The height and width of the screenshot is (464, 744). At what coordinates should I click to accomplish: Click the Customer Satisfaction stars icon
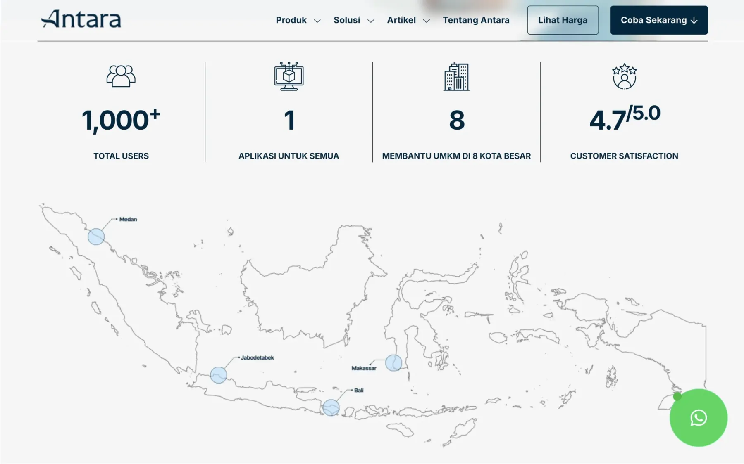[x=624, y=76]
